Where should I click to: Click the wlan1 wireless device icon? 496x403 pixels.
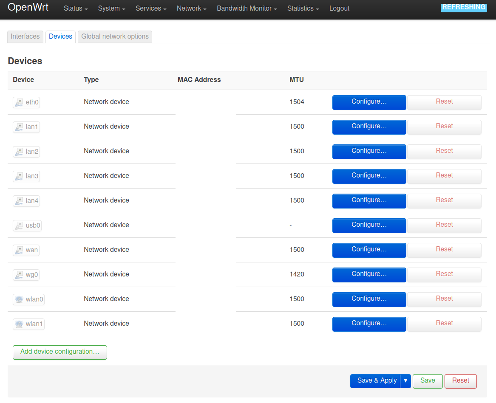pos(28,324)
